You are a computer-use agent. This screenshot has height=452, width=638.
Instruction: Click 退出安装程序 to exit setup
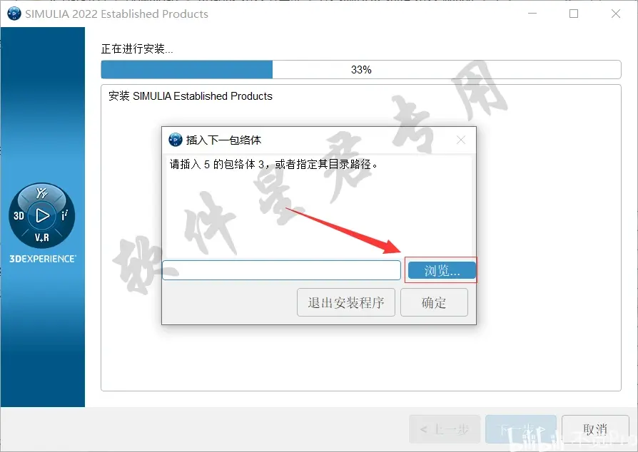(346, 302)
